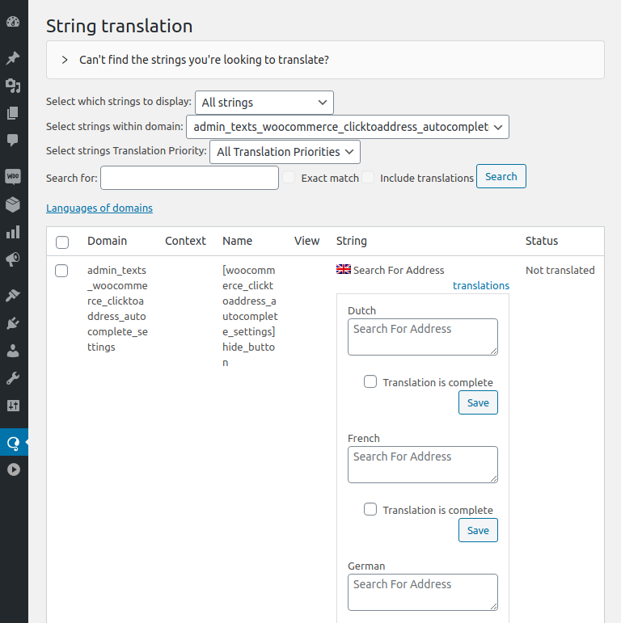Open the Appearance paintbrush icon

(13, 296)
